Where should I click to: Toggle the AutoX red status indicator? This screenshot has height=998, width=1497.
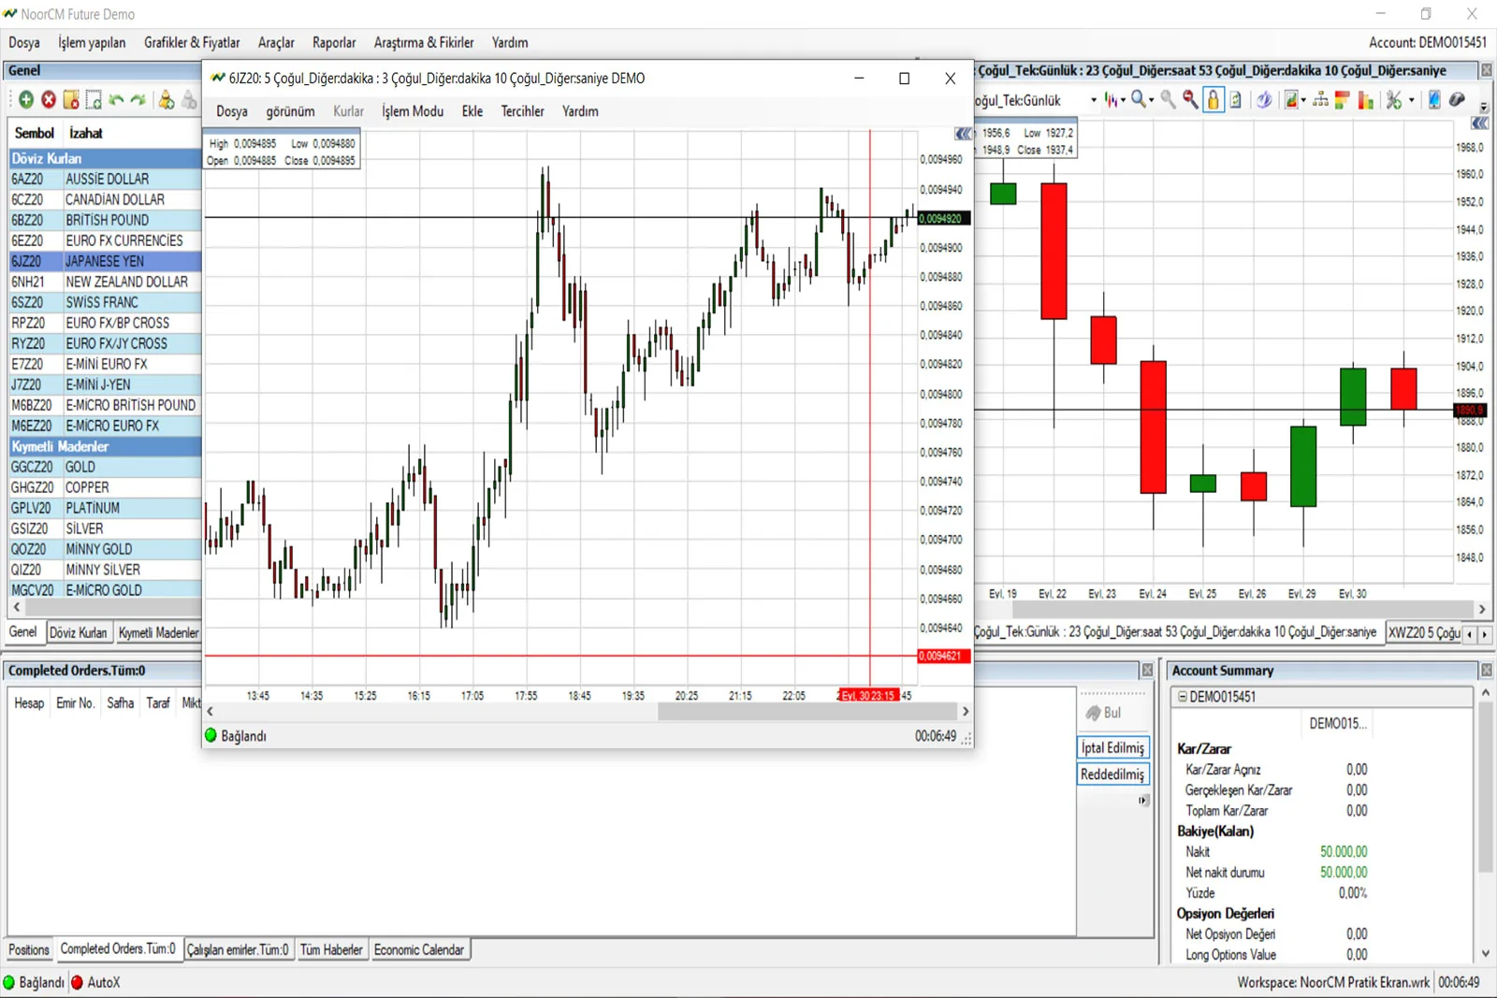tap(79, 982)
